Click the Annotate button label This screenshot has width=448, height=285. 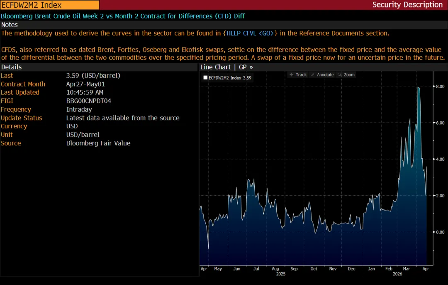pos(325,75)
